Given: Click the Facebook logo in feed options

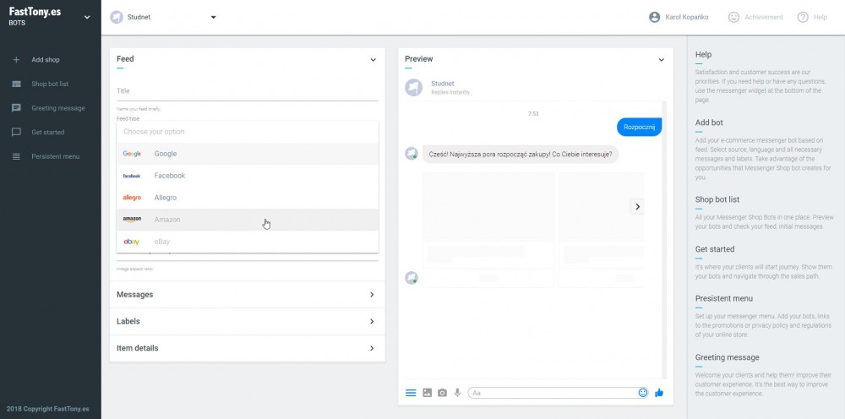Looking at the screenshot, I should pos(132,176).
